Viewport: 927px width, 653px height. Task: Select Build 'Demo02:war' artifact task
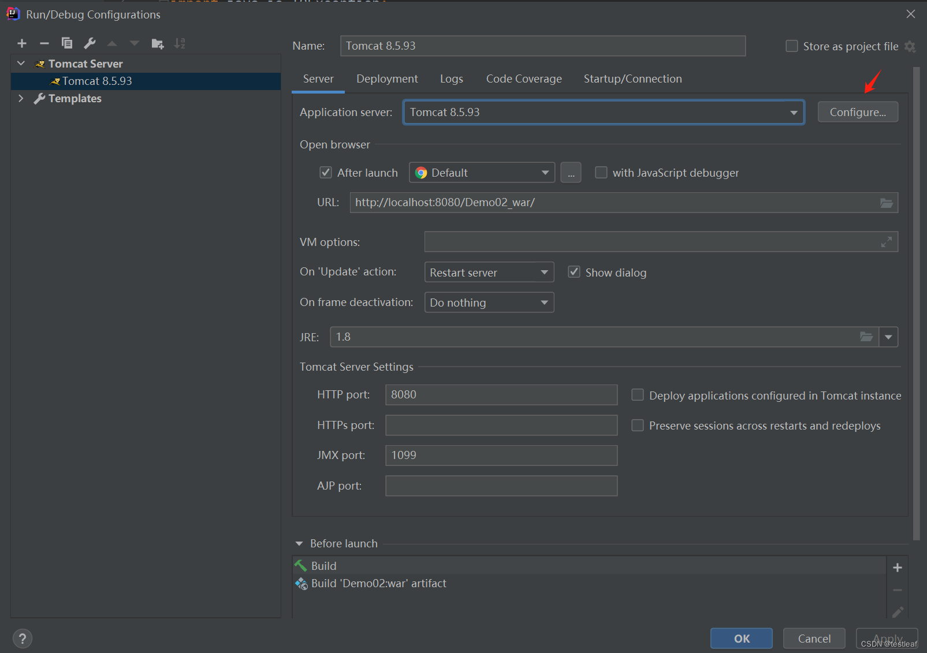click(x=589, y=584)
